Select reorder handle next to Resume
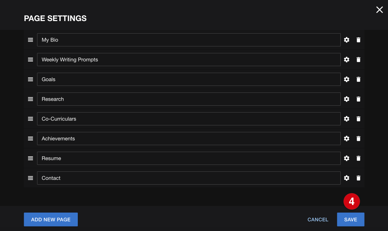388x231 pixels. (x=30, y=158)
